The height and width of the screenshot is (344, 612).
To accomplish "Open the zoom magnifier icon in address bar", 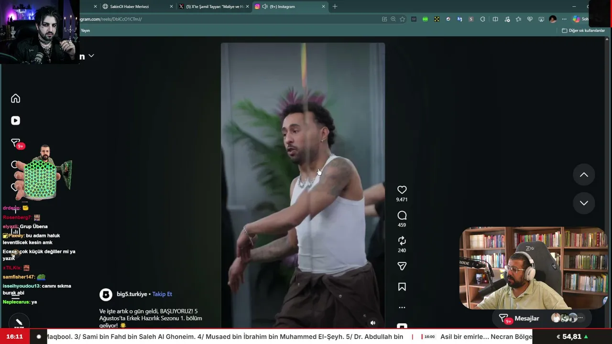I will coord(393,19).
